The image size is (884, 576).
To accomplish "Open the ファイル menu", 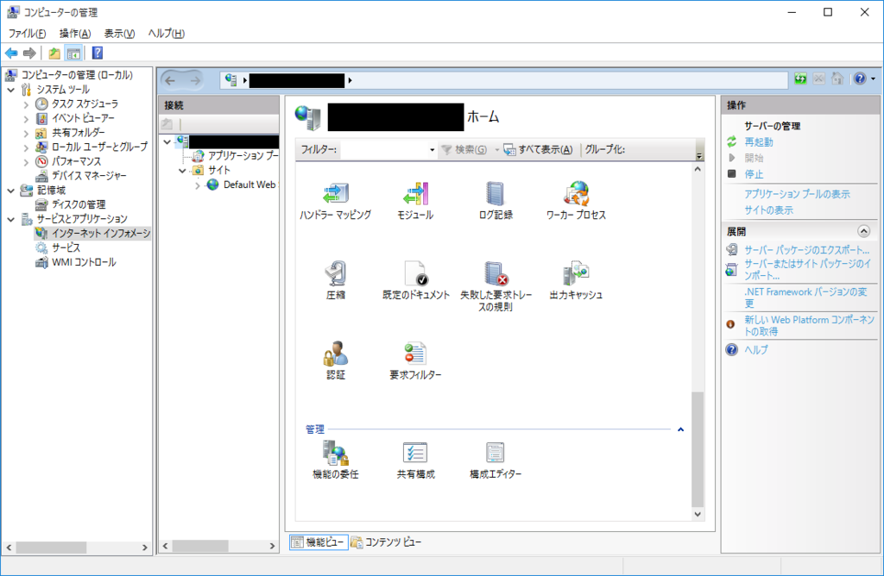I will (x=27, y=34).
